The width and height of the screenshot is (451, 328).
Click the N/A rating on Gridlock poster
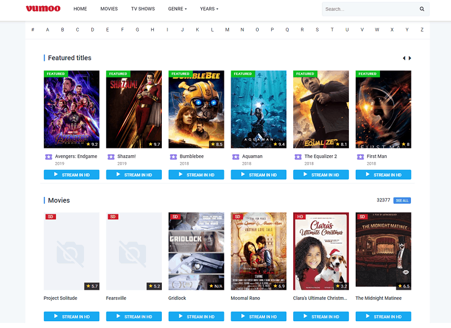point(216,286)
